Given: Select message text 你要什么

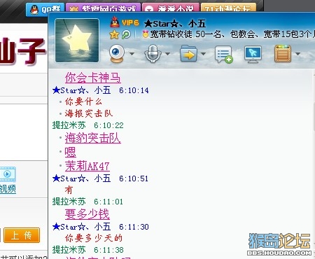Looking at the screenshot, I should (x=83, y=101).
